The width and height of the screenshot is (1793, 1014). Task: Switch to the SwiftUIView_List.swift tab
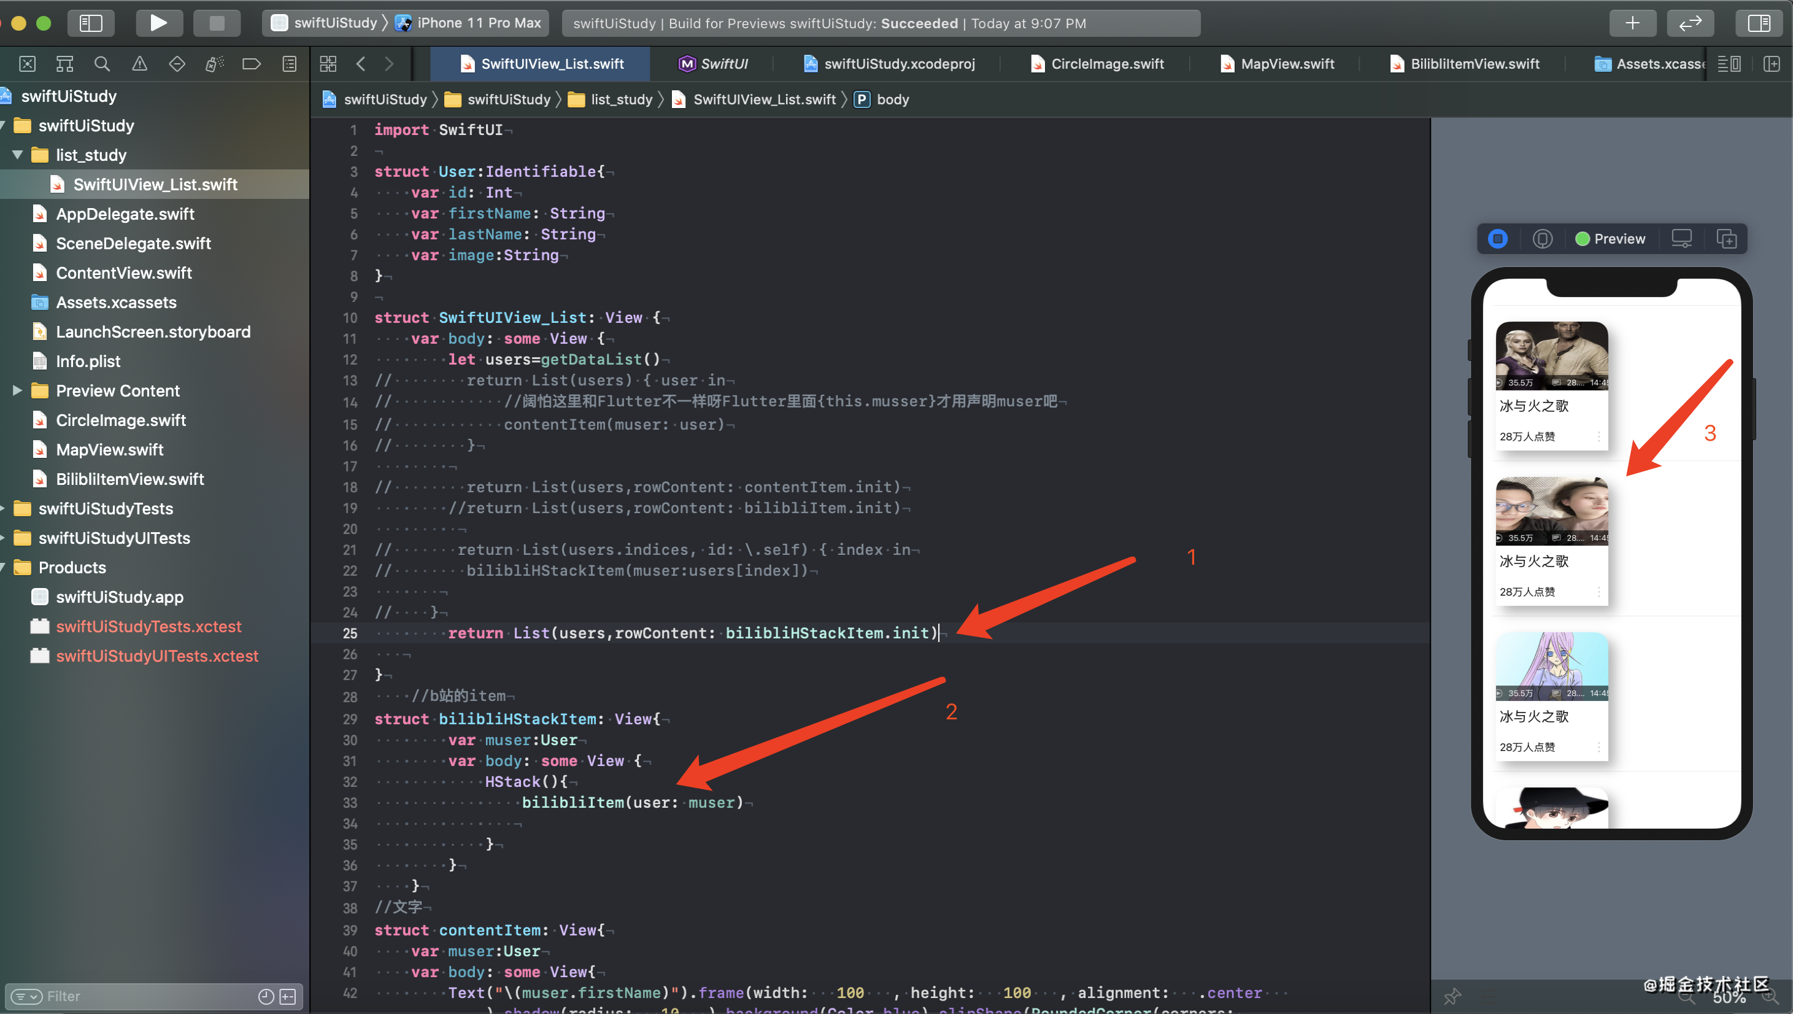click(541, 64)
